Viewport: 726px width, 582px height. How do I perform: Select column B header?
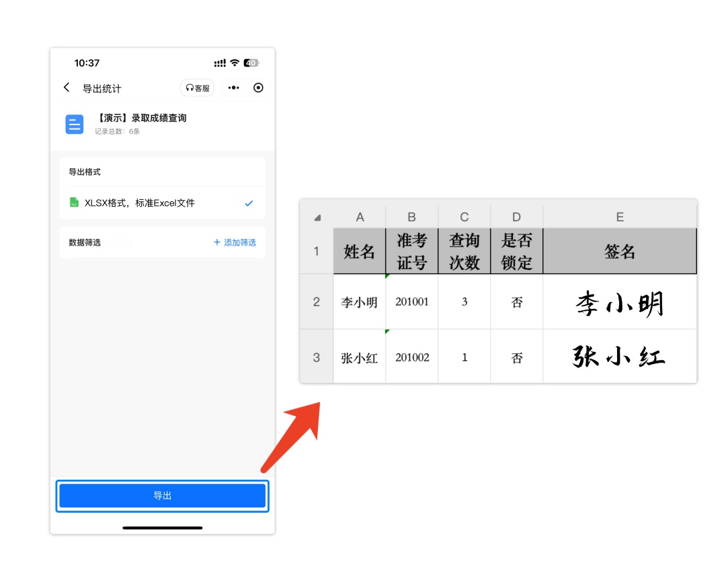(x=411, y=217)
